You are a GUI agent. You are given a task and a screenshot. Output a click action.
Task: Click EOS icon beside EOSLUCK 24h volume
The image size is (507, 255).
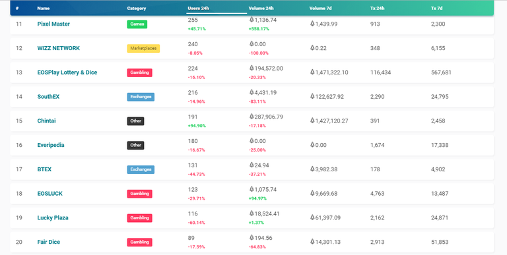click(252, 189)
